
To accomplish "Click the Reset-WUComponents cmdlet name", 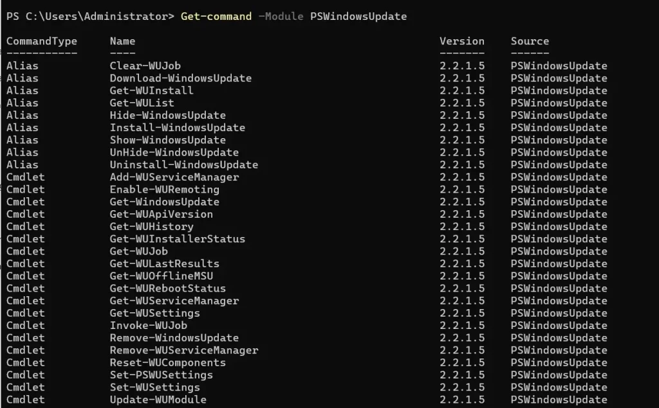I will click(x=167, y=362).
